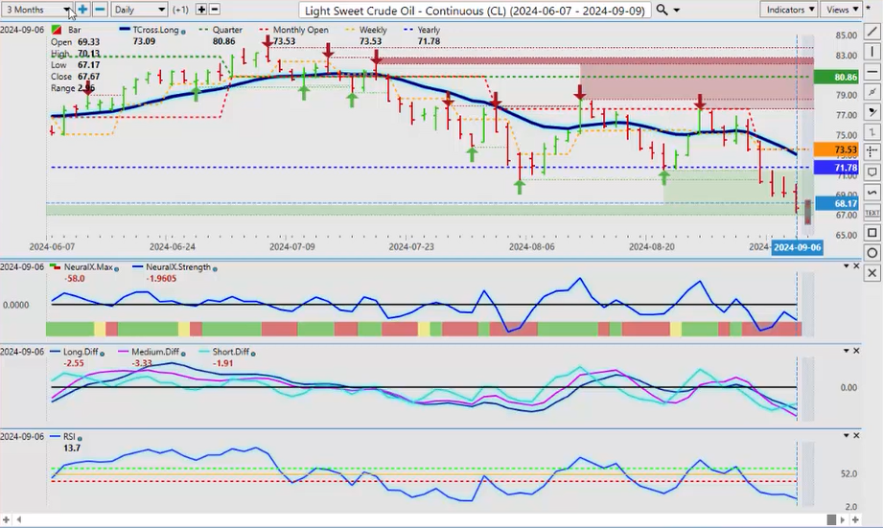Screen dimensions: 883x528
Task: Click the blue plus zoom-in button
Action: (x=82, y=10)
